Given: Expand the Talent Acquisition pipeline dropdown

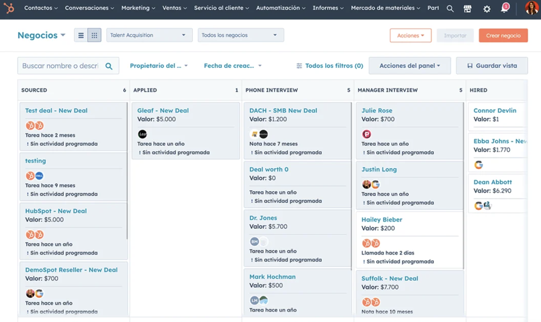Looking at the screenshot, I should pyautogui.click(x=149, y=35).
